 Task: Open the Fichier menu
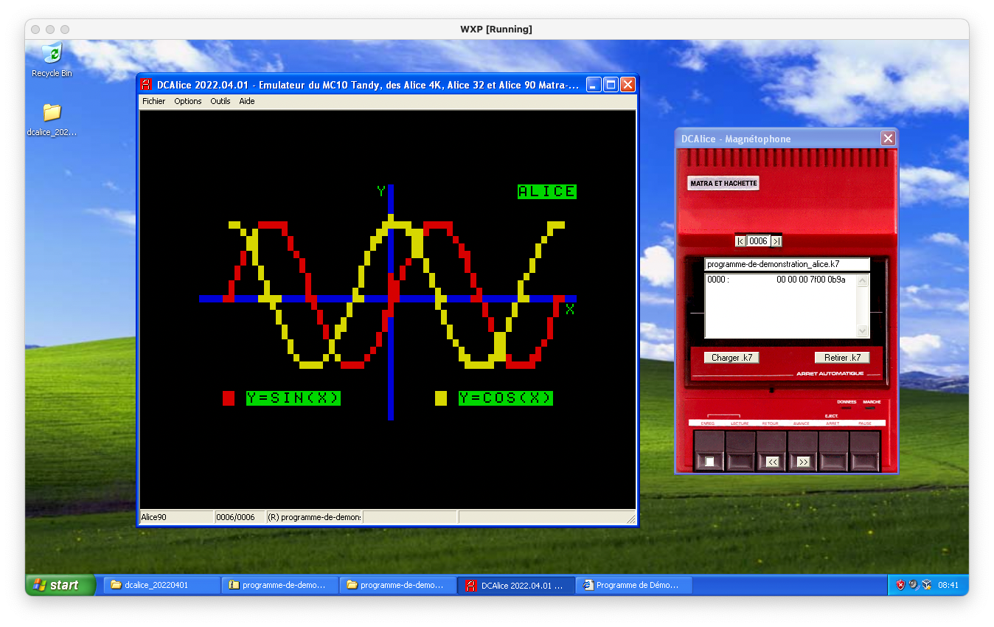[154, 101]
